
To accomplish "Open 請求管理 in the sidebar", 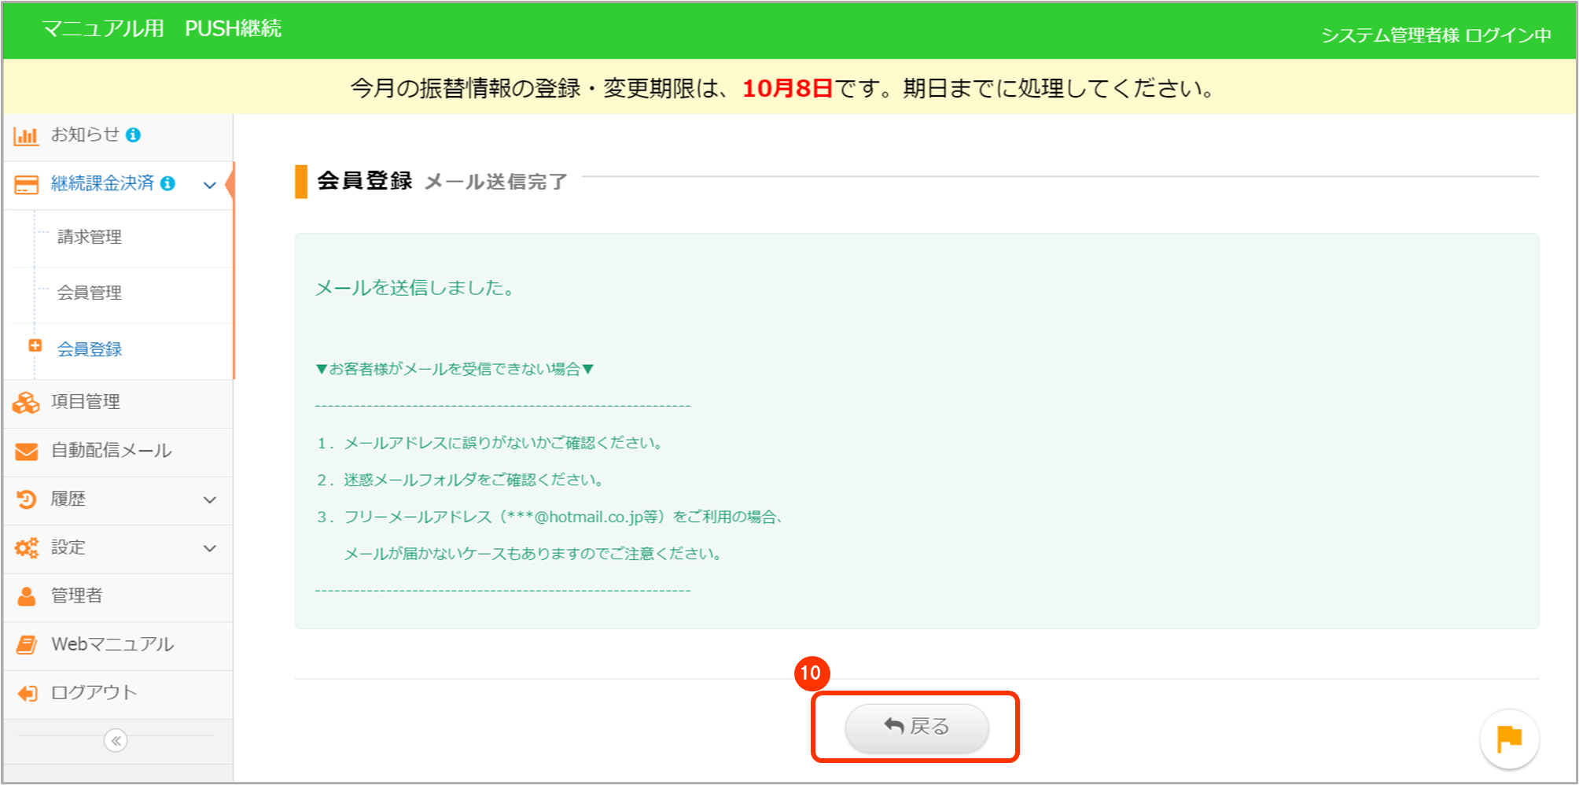I will tap(90, 238).
